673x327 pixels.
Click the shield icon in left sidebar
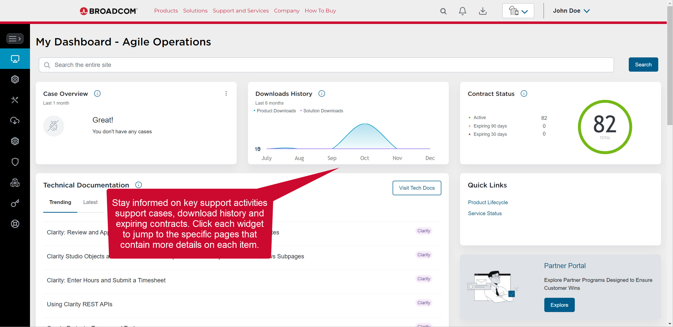(x=15, y=162)
